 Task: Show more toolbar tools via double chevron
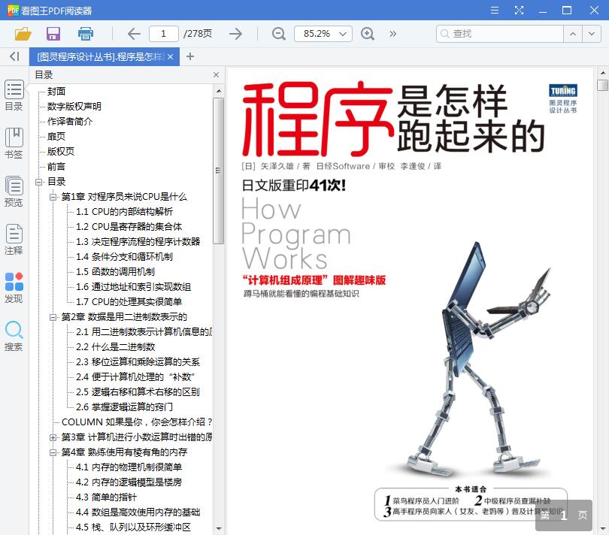click(x=393, y=34)
